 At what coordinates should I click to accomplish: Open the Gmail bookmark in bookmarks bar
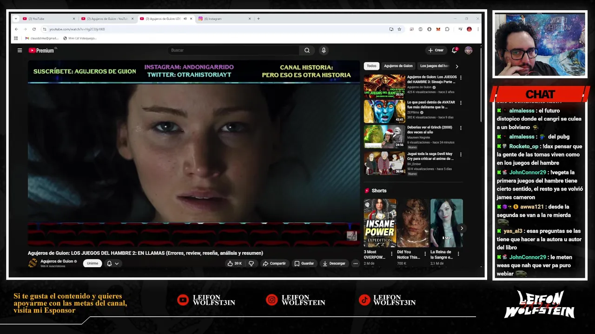point(41,38)
